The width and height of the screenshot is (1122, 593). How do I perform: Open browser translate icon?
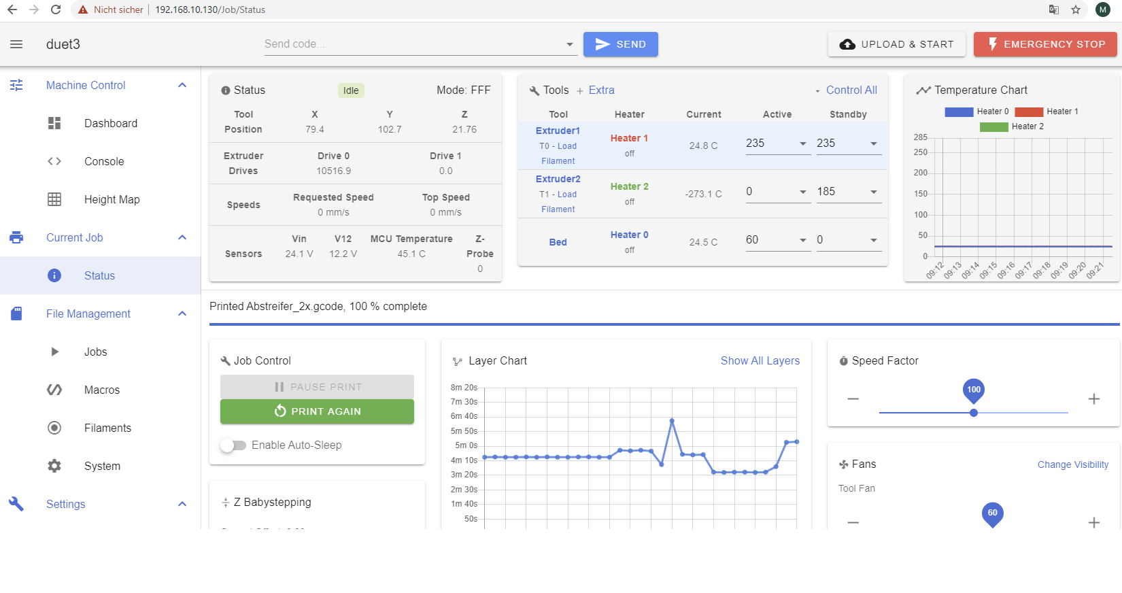point(1054,10)
